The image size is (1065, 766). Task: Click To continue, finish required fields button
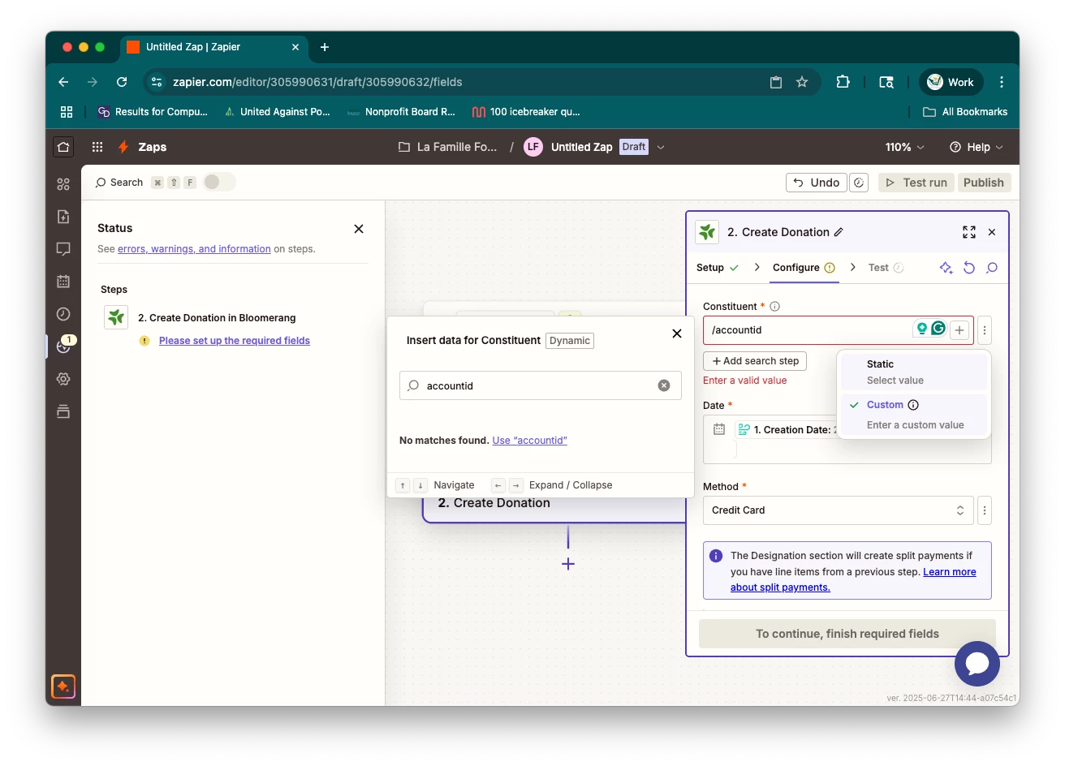pyautogui.click(x=847, y=634)
